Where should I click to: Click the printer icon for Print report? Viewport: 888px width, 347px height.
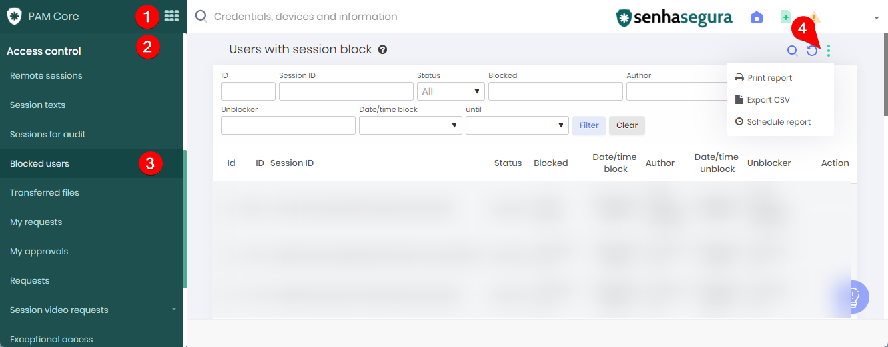pos(739,78)
